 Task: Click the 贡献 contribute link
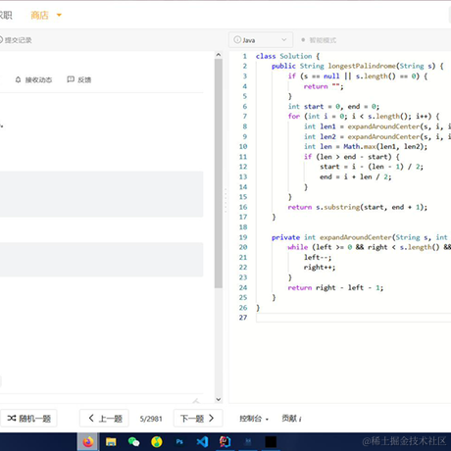point(291,419)
